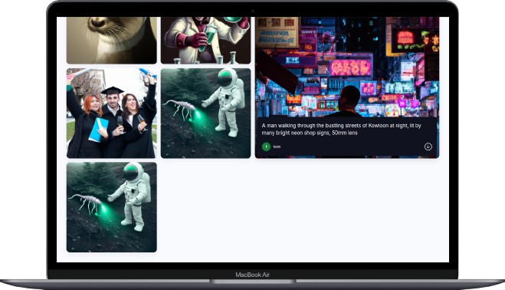Image resolution: width=505 pixels, height=290 pixels.
Task: Open the cat close-up thumbnail
Action: pyautogui.click(x=111, y=41)
